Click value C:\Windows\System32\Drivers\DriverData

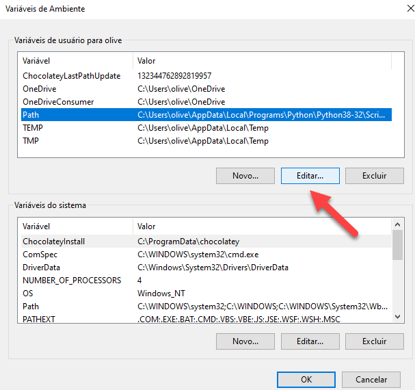coord(213,268)
